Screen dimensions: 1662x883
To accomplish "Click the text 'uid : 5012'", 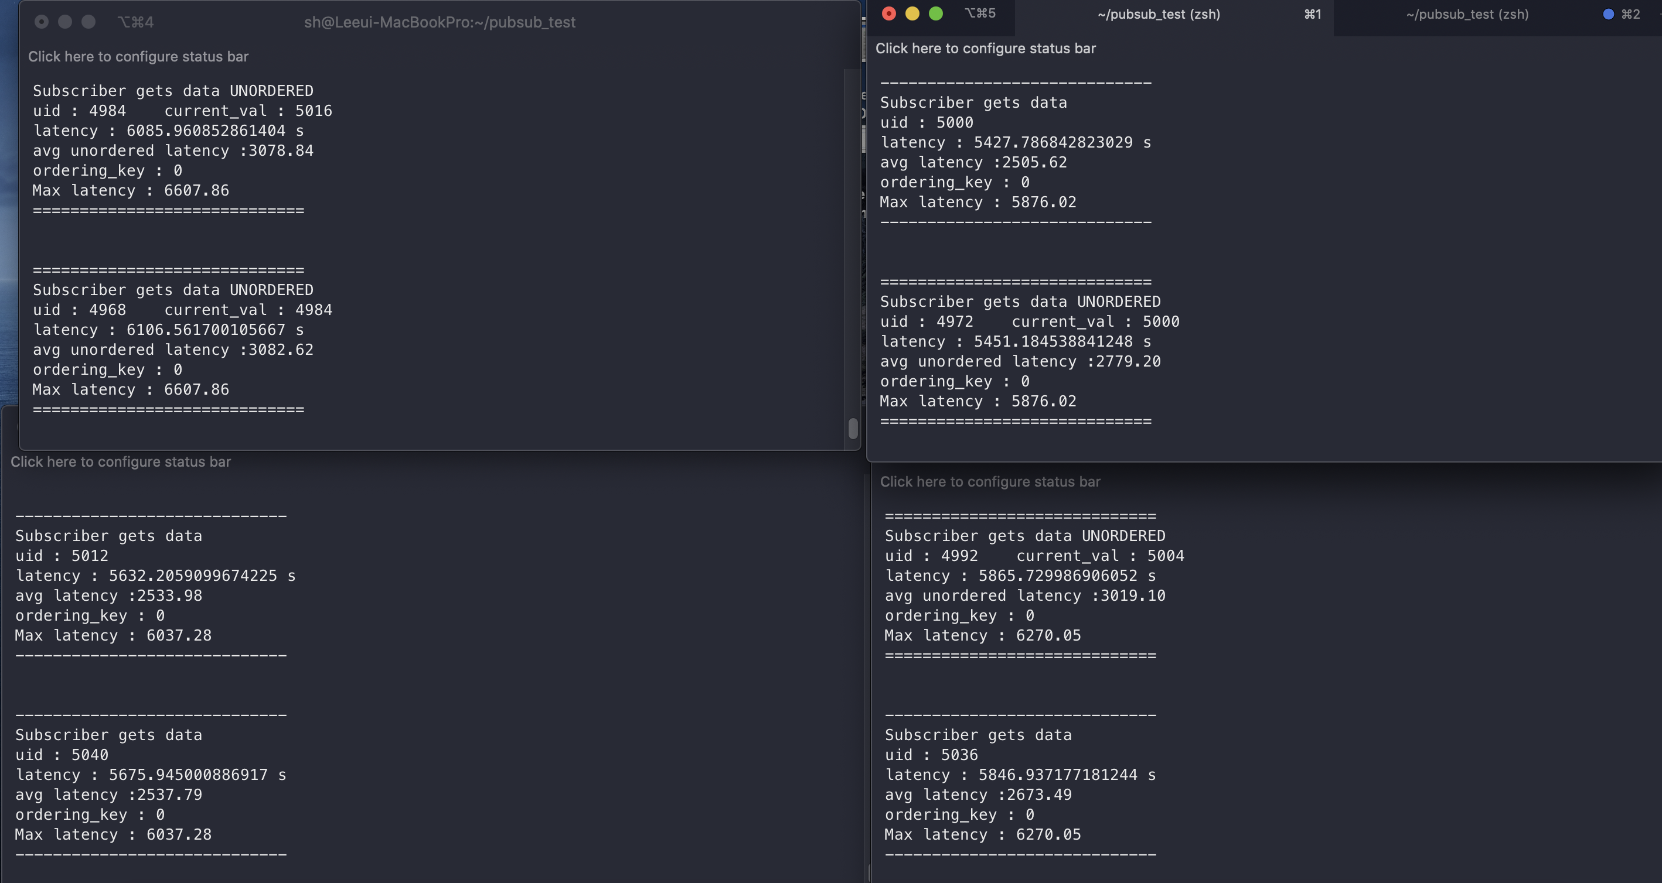I will click(x=62, y=556).
